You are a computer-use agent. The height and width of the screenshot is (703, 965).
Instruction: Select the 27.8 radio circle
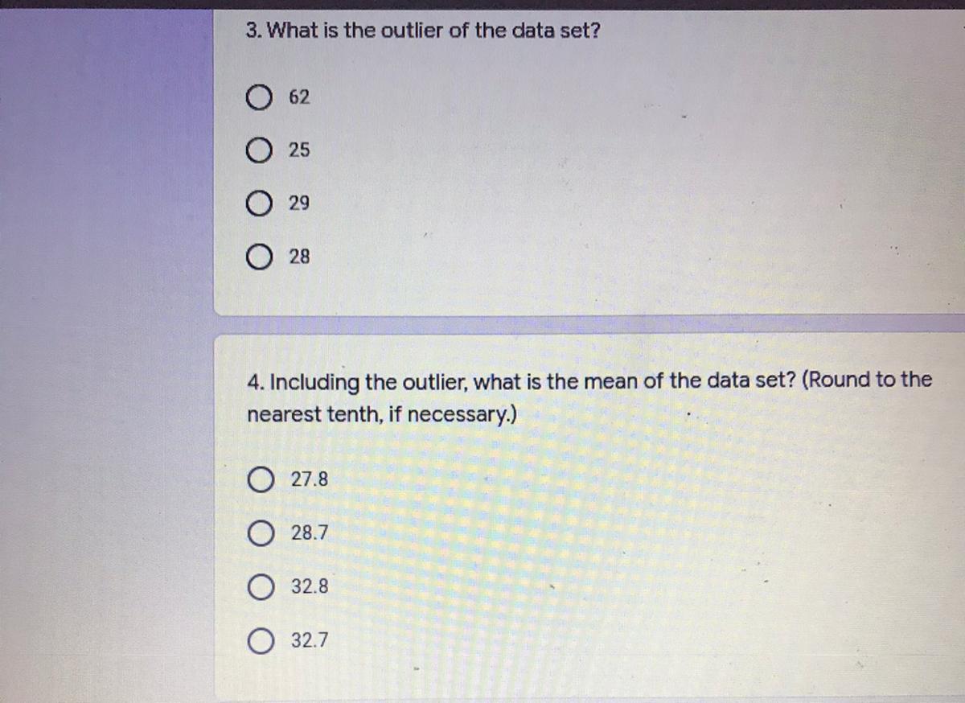[261, 480]
